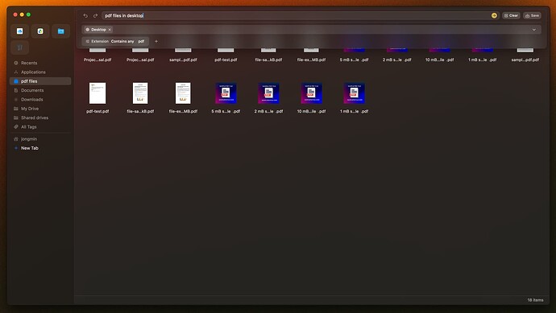Click the Clear button
Image resolution: width=556 pixels, height=313 pixels.
point(511,15)
